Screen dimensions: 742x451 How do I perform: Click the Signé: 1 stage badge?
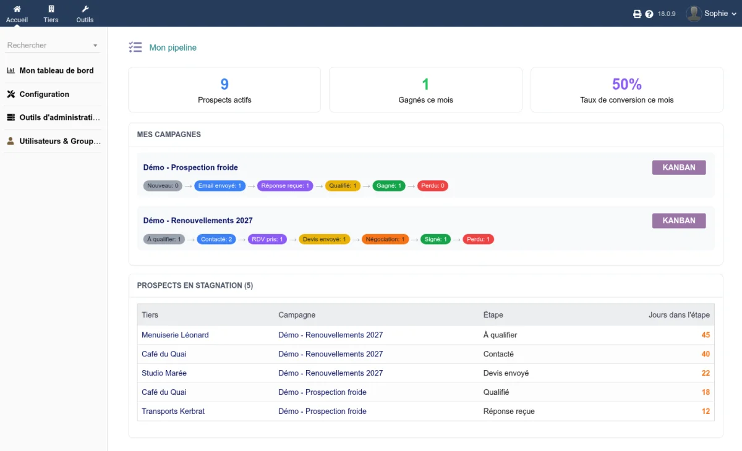tap(435, 239)
